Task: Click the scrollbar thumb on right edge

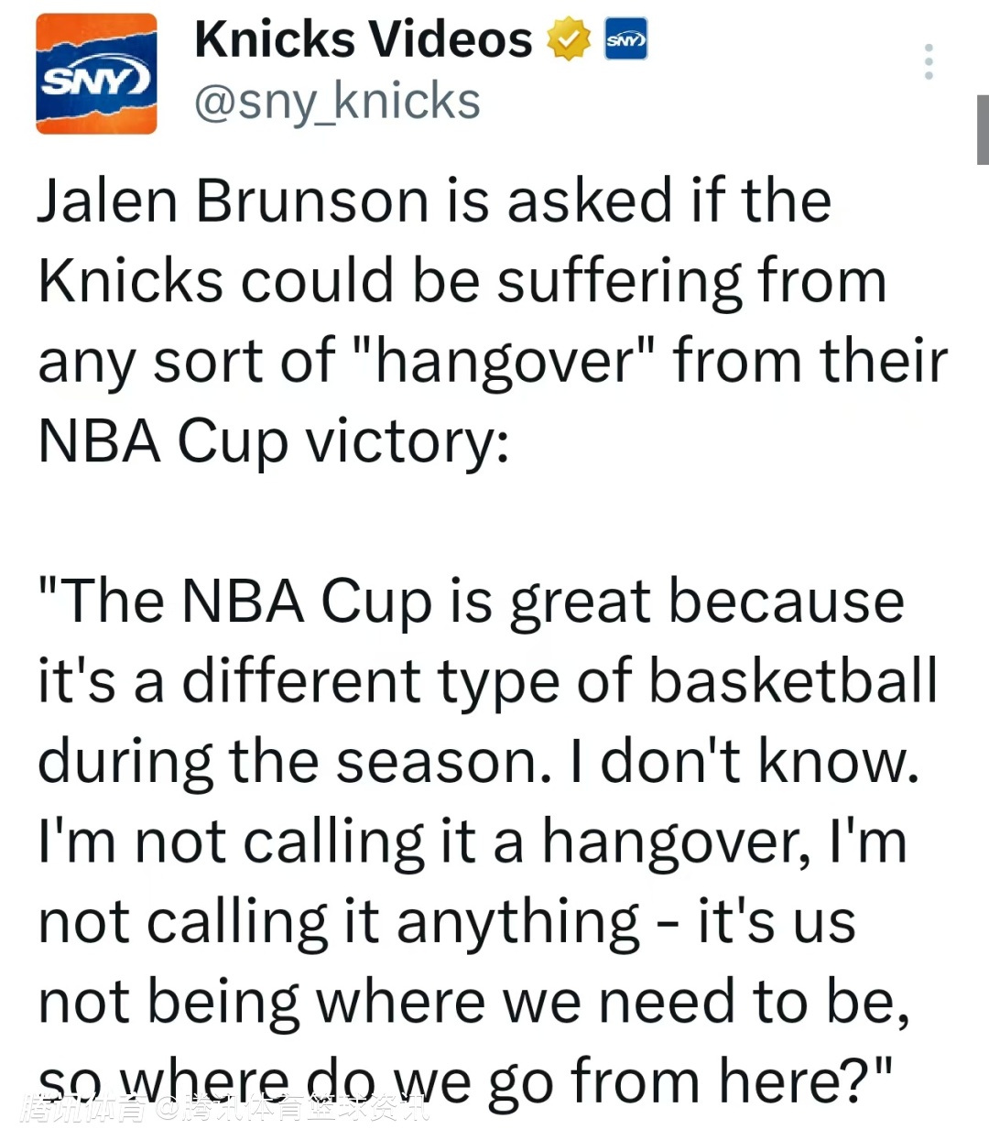Action: (x=983, y=129)
